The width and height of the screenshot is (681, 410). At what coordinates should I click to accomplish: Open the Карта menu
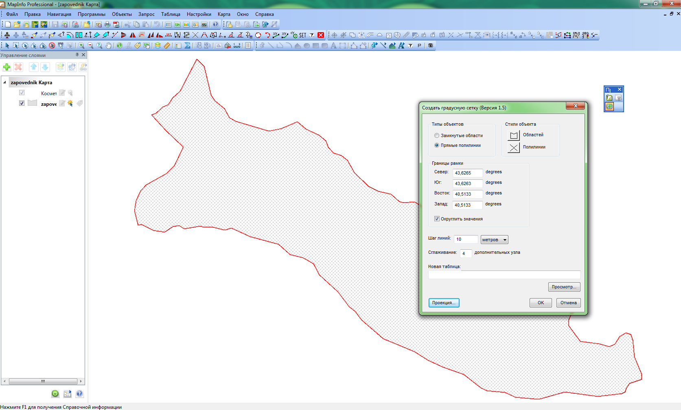click(224, 14)
